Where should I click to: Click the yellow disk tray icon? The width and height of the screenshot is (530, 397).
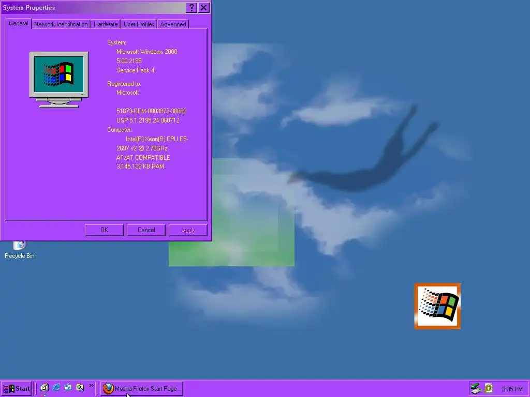(489, 388)
